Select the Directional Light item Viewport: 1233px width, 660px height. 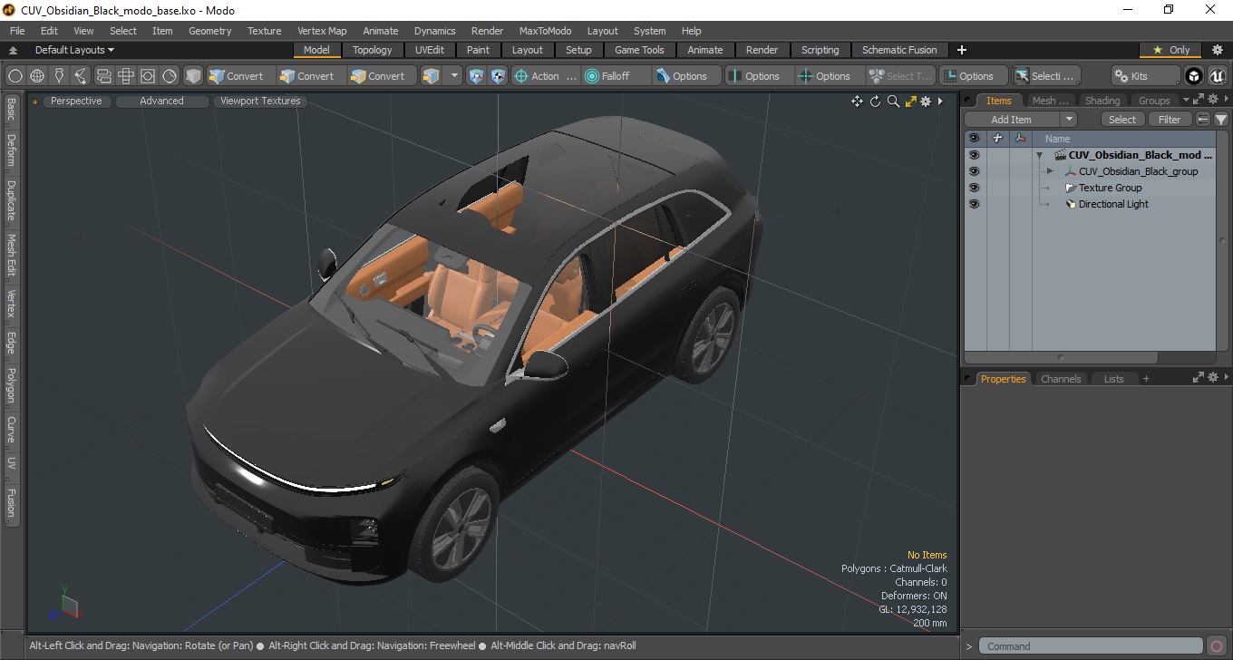(1113, 204)
